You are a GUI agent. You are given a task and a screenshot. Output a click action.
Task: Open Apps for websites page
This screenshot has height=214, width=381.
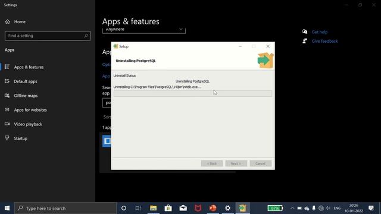(30, 110)
